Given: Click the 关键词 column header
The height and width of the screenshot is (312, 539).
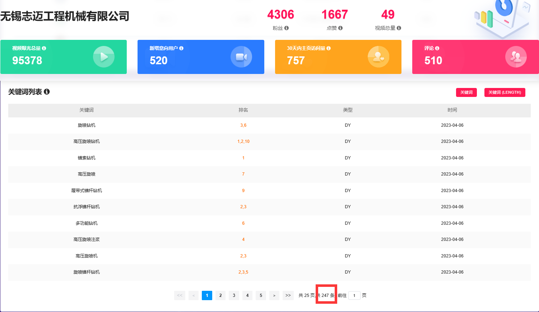Looking at the screenshot, I should point(87,110).
